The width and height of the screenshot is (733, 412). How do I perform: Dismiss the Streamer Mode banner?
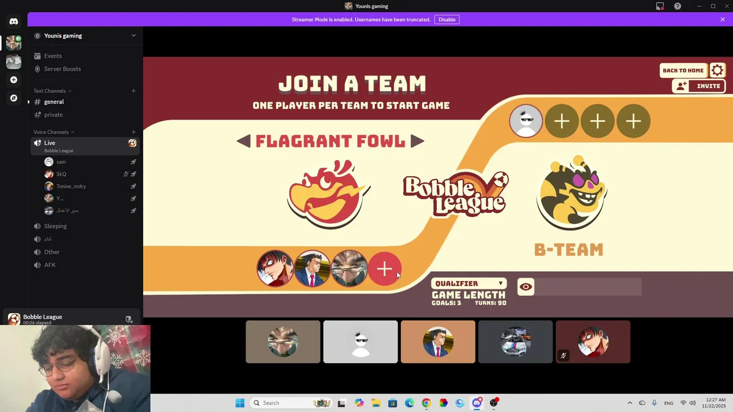[x=723, y=19]
